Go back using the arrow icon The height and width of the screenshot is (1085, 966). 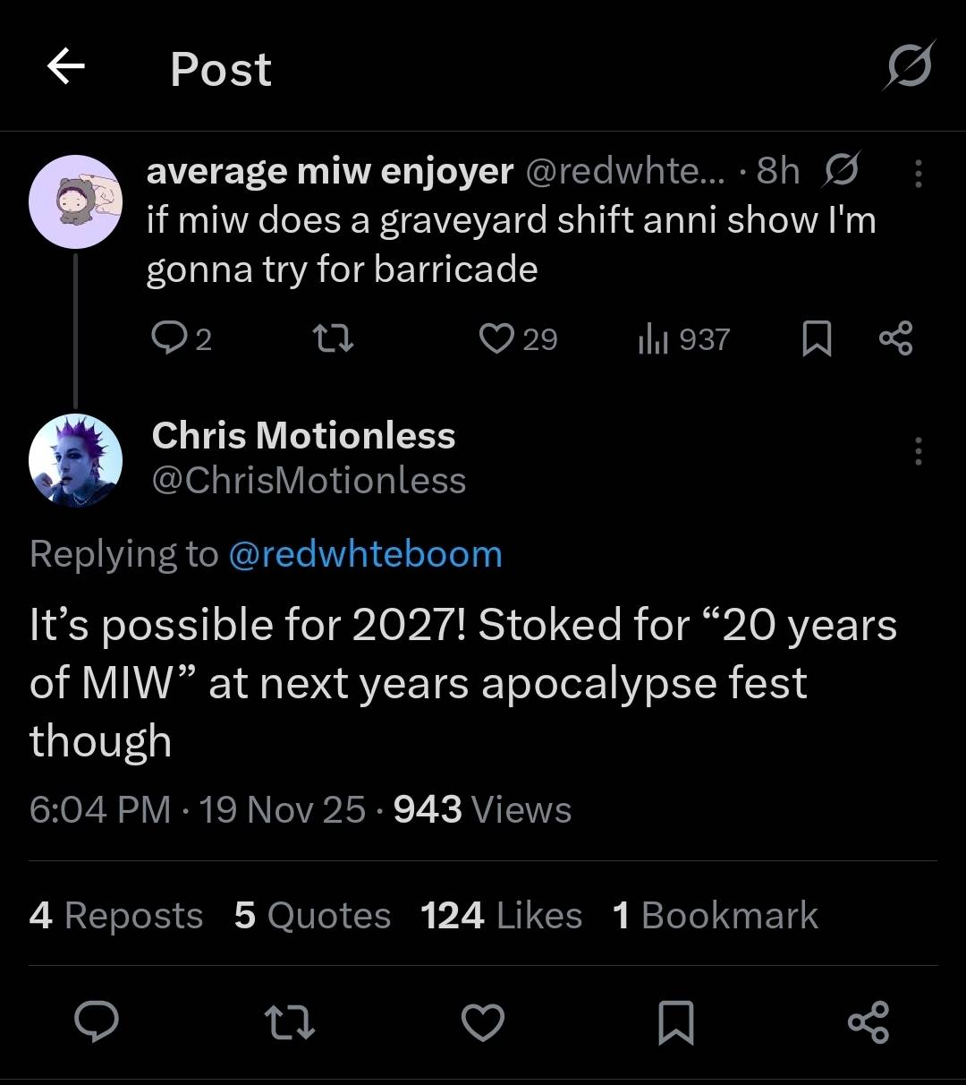point(65,66)
